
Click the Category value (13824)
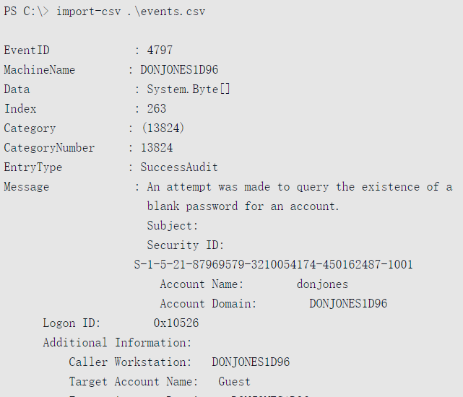pyautogui.click(x=163, y=128)
